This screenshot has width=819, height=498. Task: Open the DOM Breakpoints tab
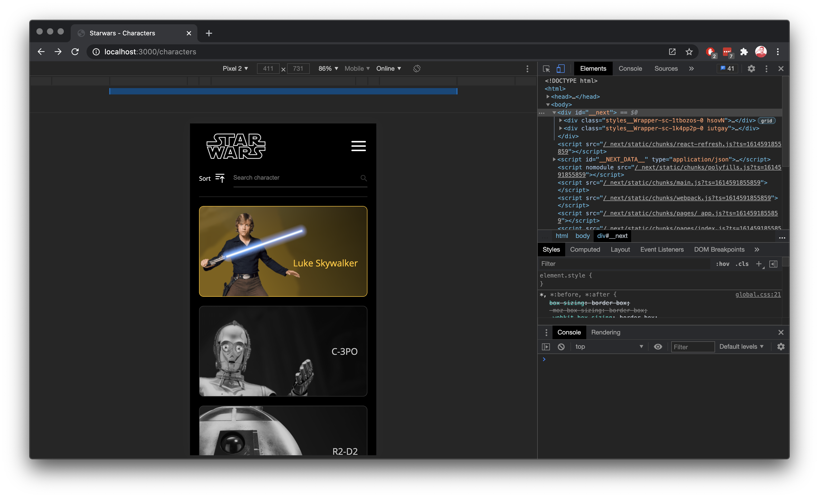point(719,250)
